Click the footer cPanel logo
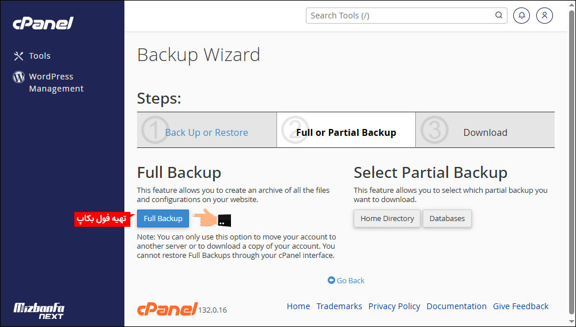This screenshot has height=327, width=576. click(x=167, y=308)
